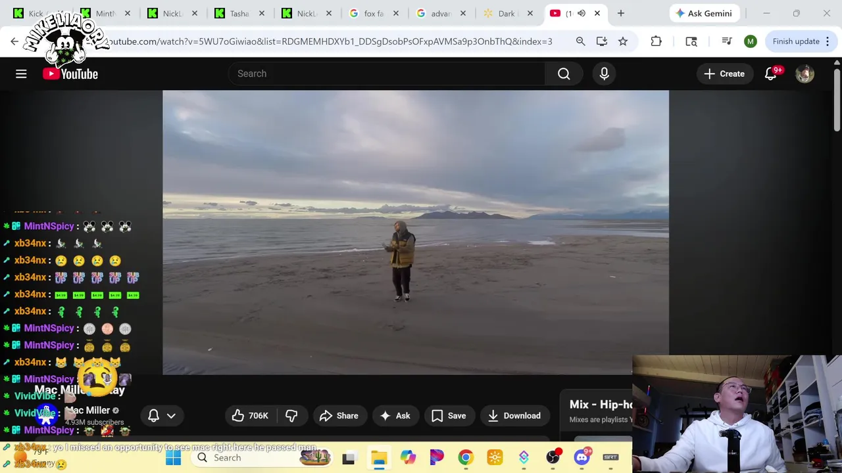Click the browser URL address bar
The image size is (842, 473).
coord(329,41)
